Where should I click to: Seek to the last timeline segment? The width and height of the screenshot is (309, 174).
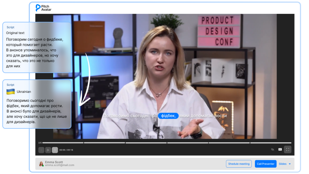(271, 143)
